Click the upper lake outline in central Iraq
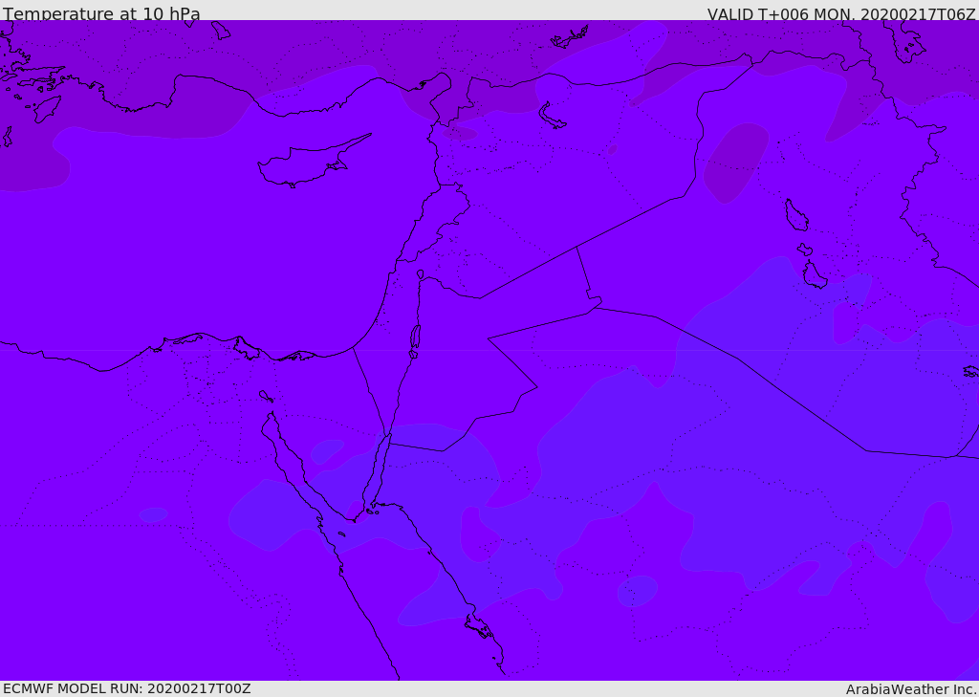The width and height of the screenshot is (979, 697). [x=795, y=216]
